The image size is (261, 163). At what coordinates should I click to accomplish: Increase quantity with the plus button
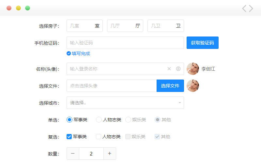(x=110, y=154)
